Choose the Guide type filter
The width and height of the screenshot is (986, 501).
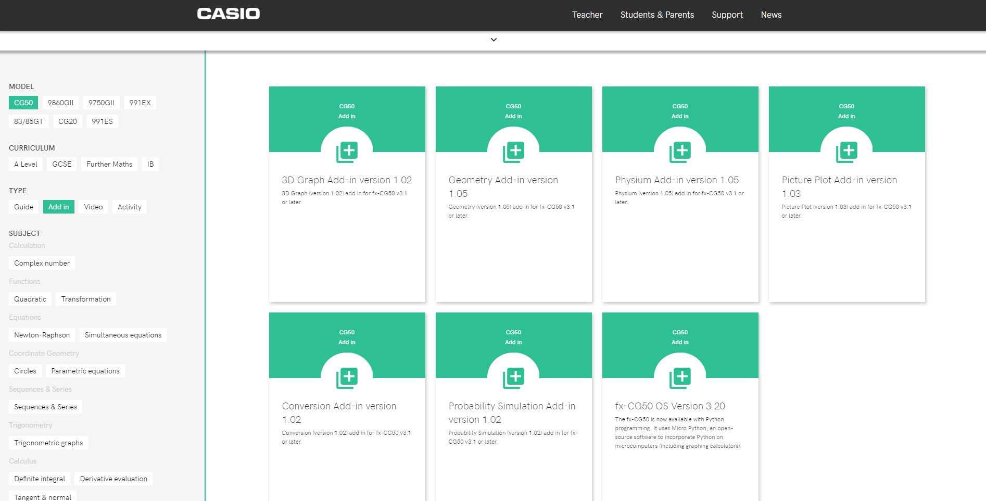[24, 207]
